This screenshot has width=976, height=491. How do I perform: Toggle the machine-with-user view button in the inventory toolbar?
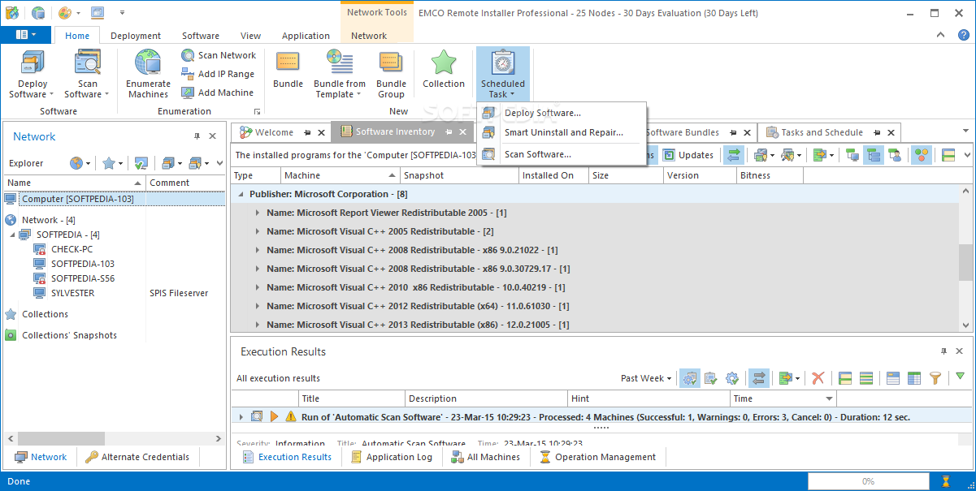tap(895, 155)
